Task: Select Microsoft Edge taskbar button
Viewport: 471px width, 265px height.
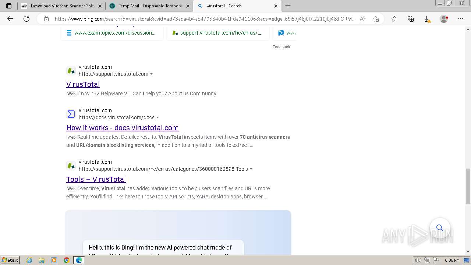Action: pyautogui.click(x=79, y=260)
